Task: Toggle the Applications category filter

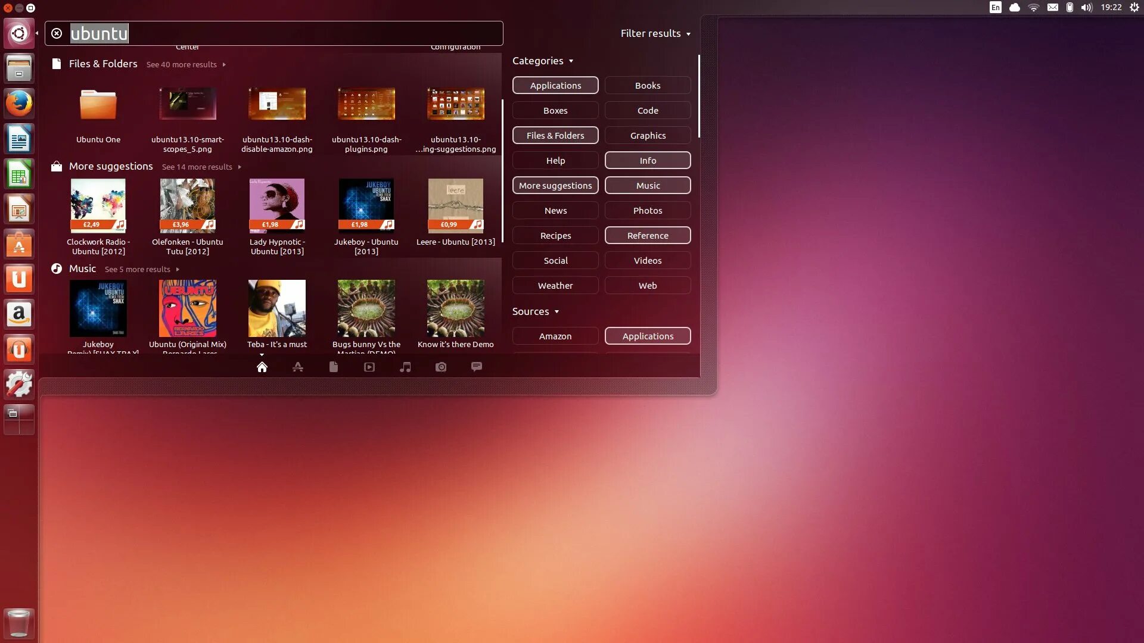Action: click(x=555, y=85)
